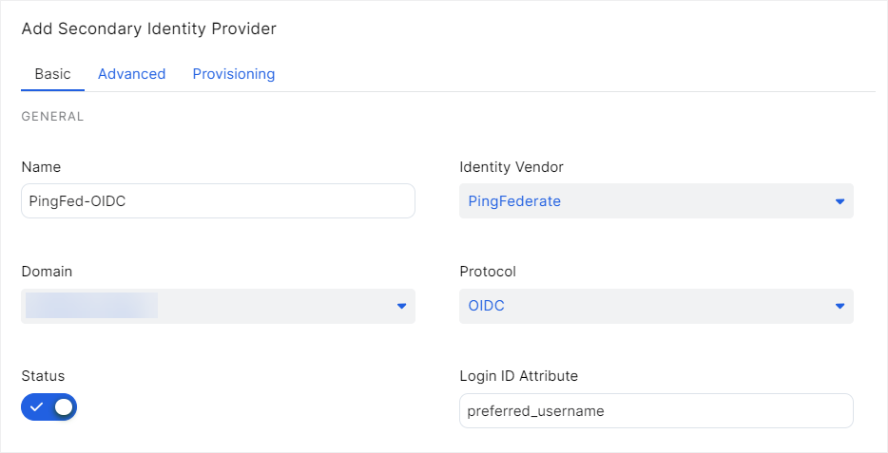Click the Protocol label
This screenshot has width=888, height=453.
[488, 272]
